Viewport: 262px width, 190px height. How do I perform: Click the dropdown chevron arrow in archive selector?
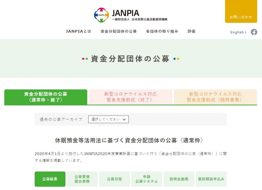124,119
